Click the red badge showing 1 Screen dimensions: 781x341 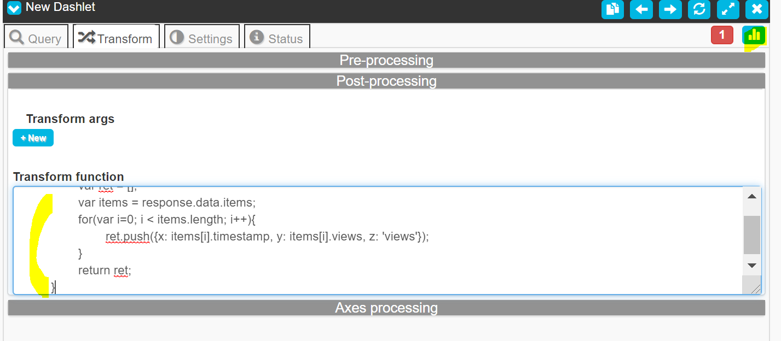pos(722,35)
